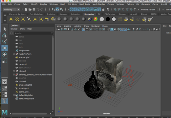Open the viewport Lighting menu

pos(77,26)
